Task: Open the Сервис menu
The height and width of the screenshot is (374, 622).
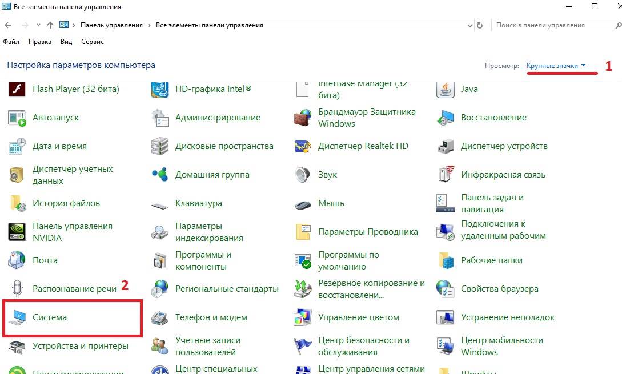Action: pyautogui.click(x=93, y=42)
